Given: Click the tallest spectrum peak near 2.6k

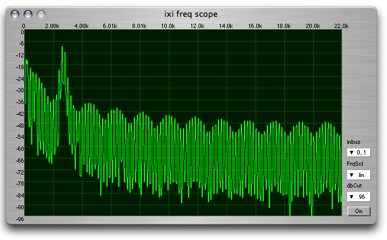Looking at the screenshot, I should click(62, 47).
